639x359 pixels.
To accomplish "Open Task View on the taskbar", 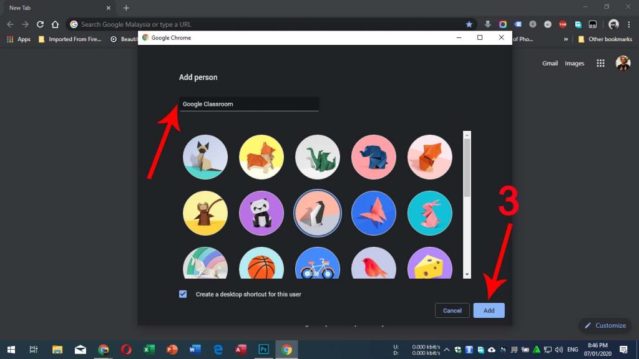I will pos(34,349).
